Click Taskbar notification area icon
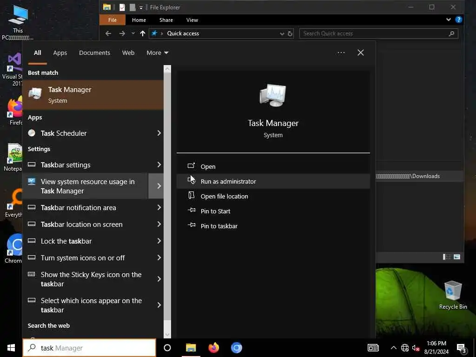Screen dimensions: 476x357 [32, 207]
